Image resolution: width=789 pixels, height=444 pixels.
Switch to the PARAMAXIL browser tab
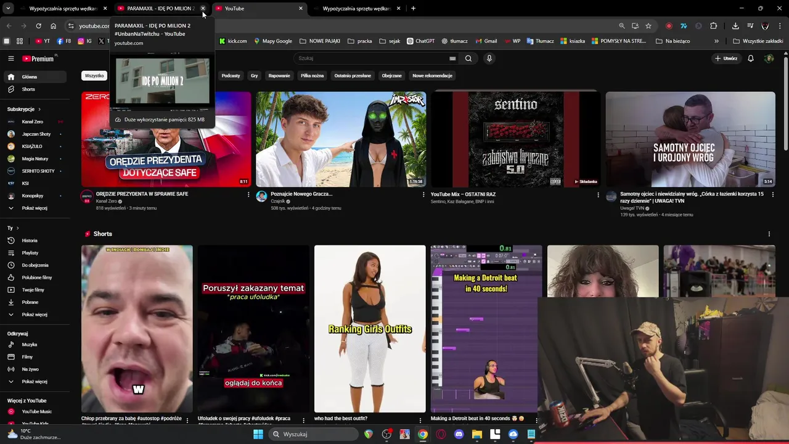160,9
